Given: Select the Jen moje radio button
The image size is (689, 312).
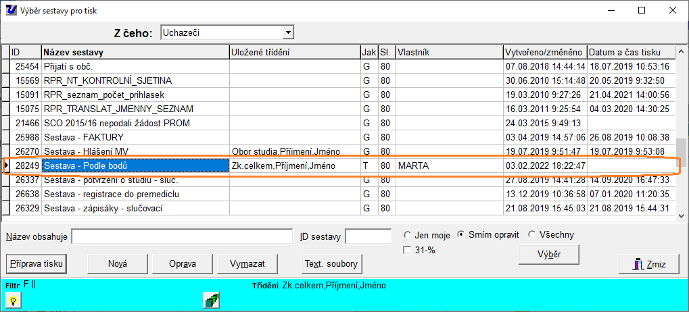Looking at the screenshot, I should pyautogui.click(x=407, y=235).
